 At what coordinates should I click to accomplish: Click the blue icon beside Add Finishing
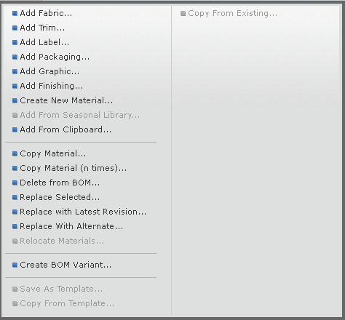pos(15,86)
